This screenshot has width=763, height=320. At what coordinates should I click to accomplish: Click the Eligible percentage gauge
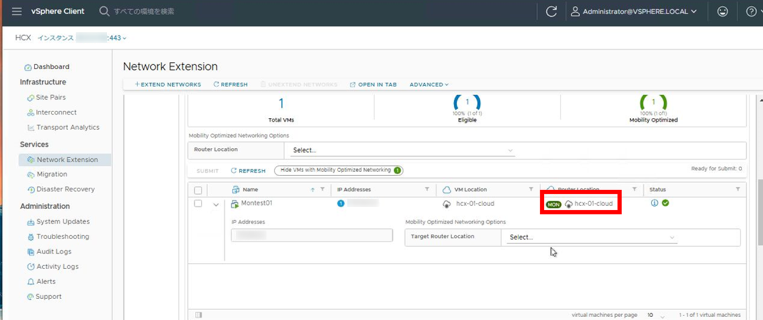[467, 105]
